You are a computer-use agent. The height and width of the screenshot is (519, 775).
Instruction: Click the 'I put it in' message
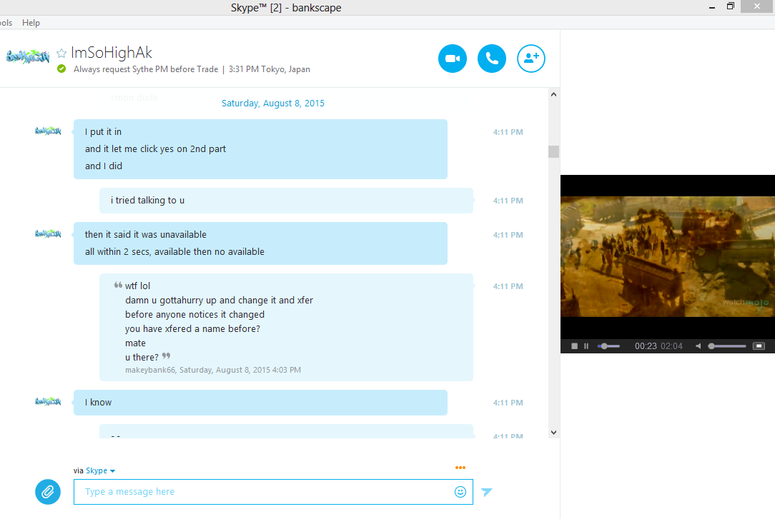point(103,132)
